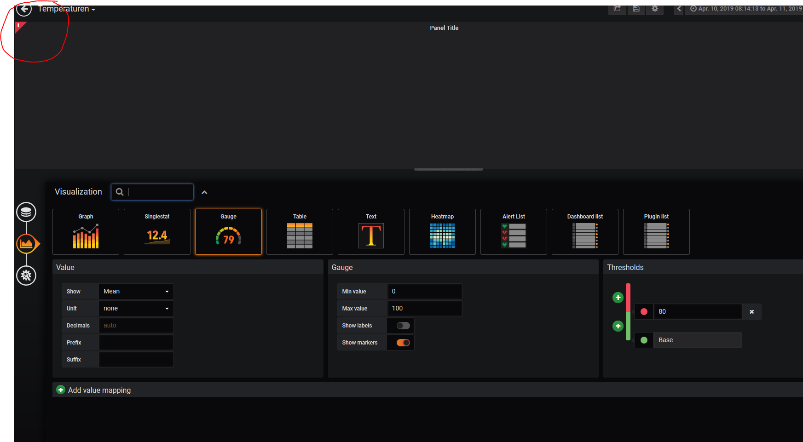Open the time range picker
This screenshot has width=803, height=442.
point(745,9)
